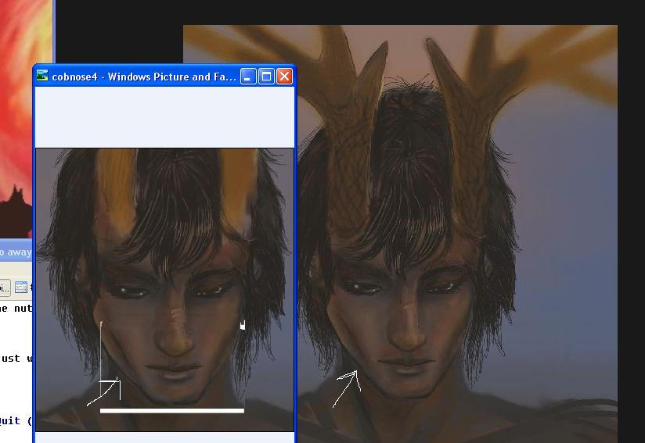This screenshot has width=645, height=443.
Task: Minimize the cobnose4 viewer window
Action: (248, 76)
